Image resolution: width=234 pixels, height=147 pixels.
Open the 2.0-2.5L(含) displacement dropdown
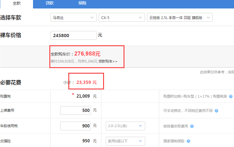pyautogui.click(x=125, y=126)
